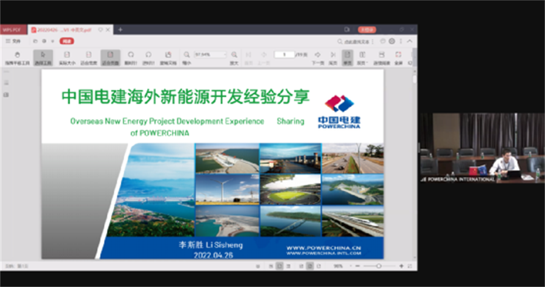Set view to actual size
The width and height of the screenshot is (545, 287).
[67, 58]
